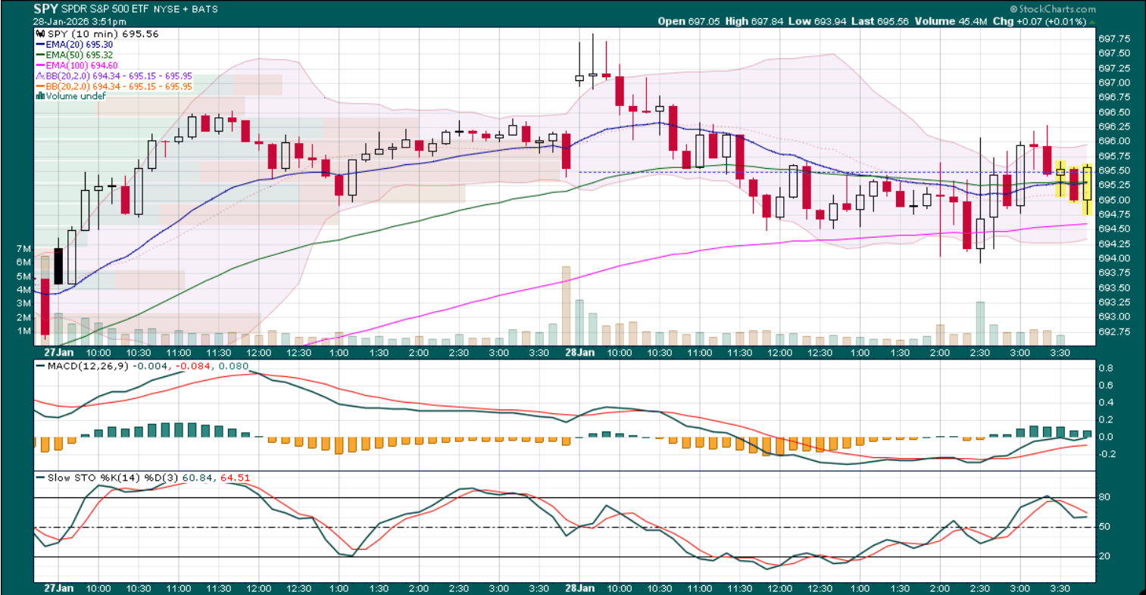Click the 27Jan date label under the stochastic panel
Viewport: 1146px width, 595px height.
click(58, 588)
